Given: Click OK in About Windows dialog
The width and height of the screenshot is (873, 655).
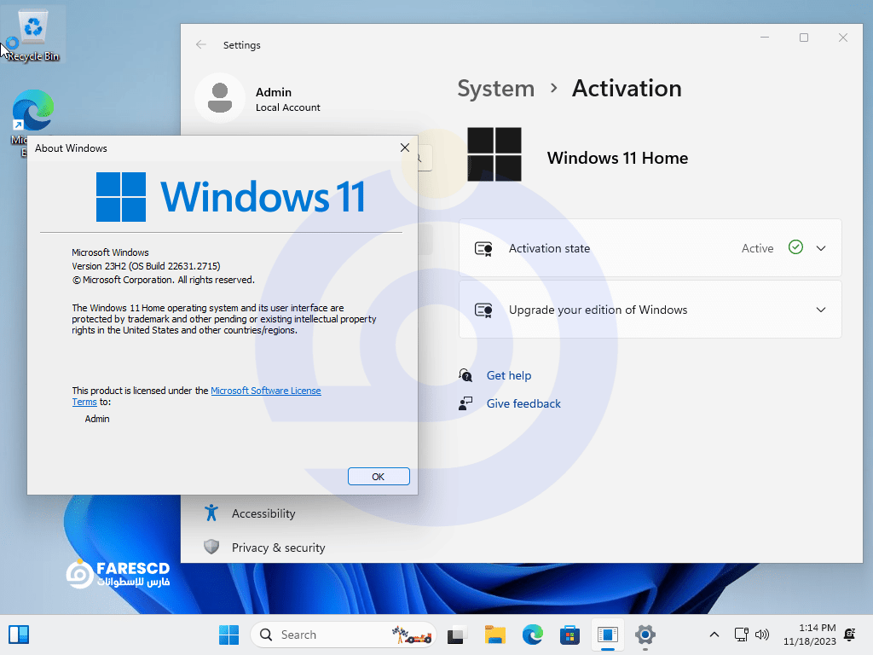Looking at the screenshot, I should (x=379, y=477).
